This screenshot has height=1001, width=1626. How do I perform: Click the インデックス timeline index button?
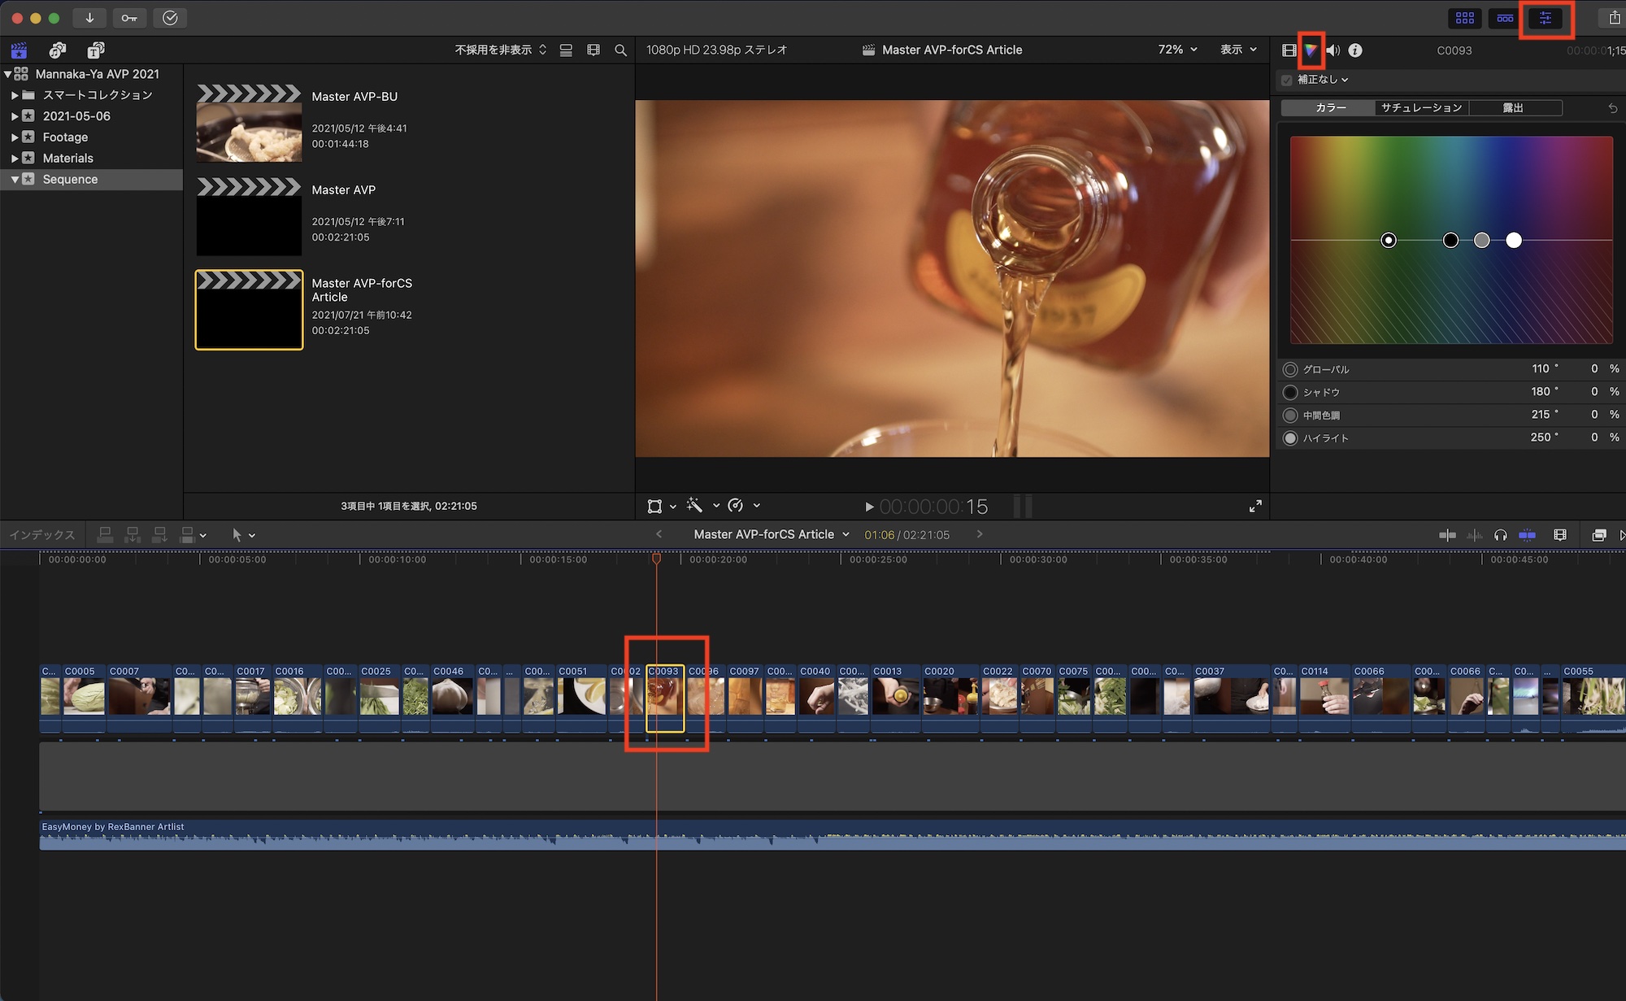pos(42,535)
